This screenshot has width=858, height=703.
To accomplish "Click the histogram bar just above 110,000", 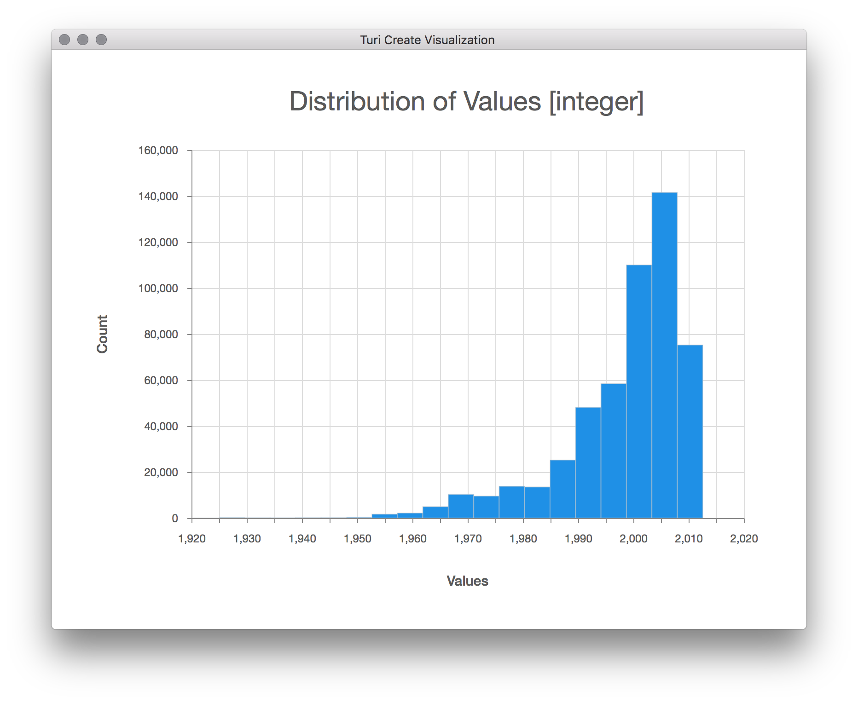I will point(639,392).
